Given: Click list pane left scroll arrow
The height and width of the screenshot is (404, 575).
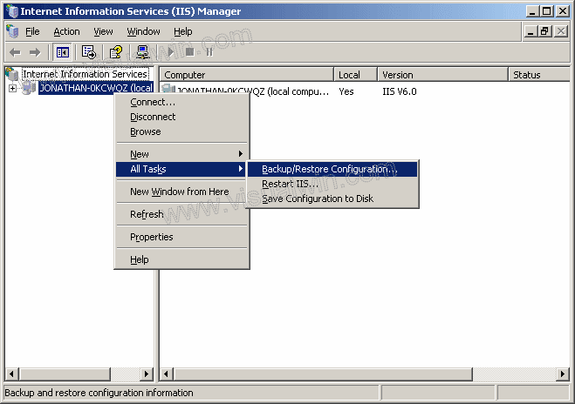Looking at the screenshot, I should [x=167, y=374].
